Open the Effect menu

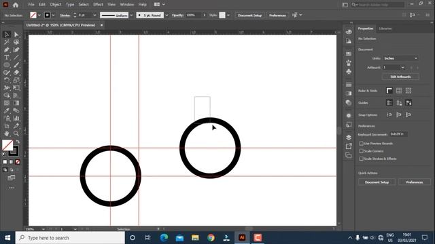point(98,5)
